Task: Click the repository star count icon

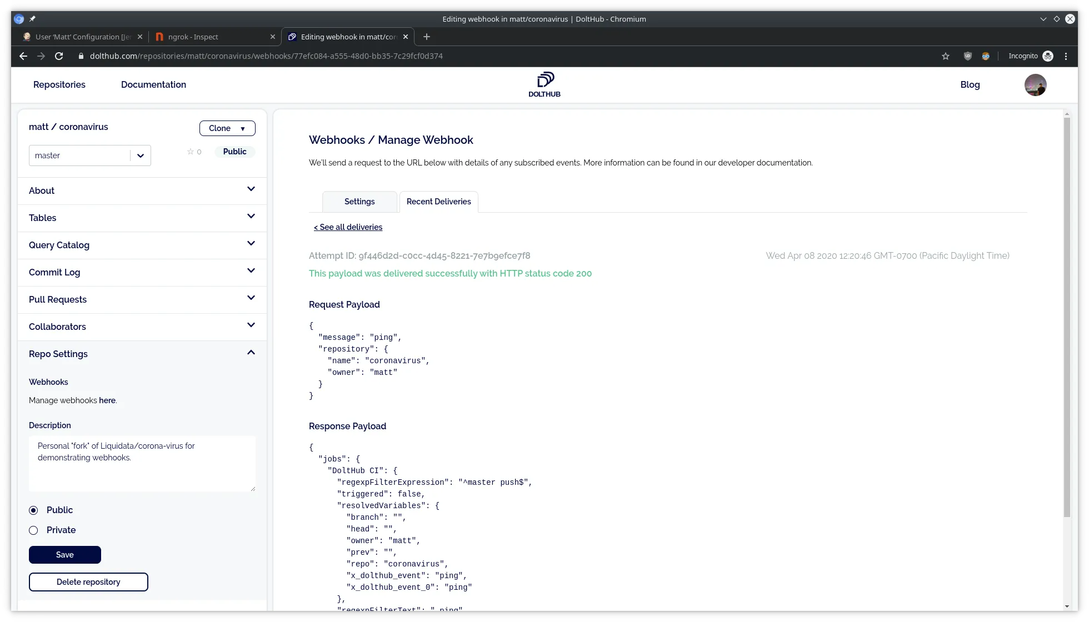Action: click(191, 152)
